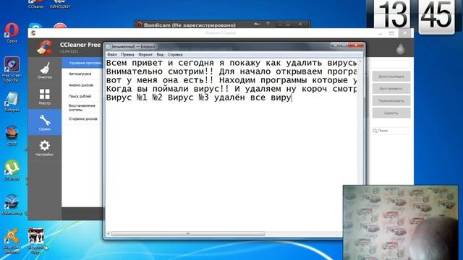Select Восстановление системы in CCleaner tools list
This screenshot has width=463, height=260.
(x=82, y=108)
